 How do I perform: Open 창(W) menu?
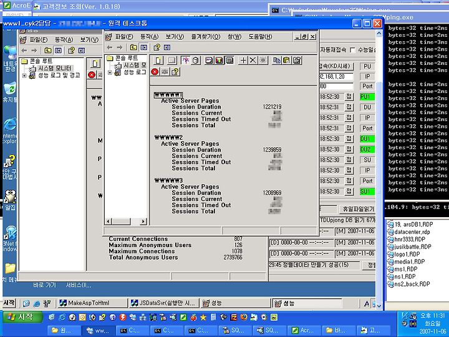tap(234, 37)
